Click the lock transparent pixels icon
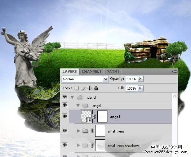 [76, 88]
